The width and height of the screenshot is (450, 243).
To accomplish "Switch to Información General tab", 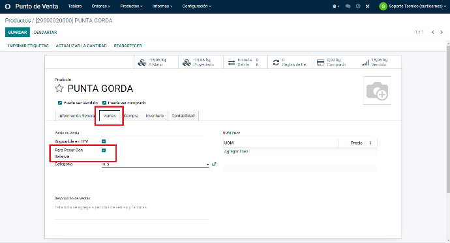I will [76, 116].
